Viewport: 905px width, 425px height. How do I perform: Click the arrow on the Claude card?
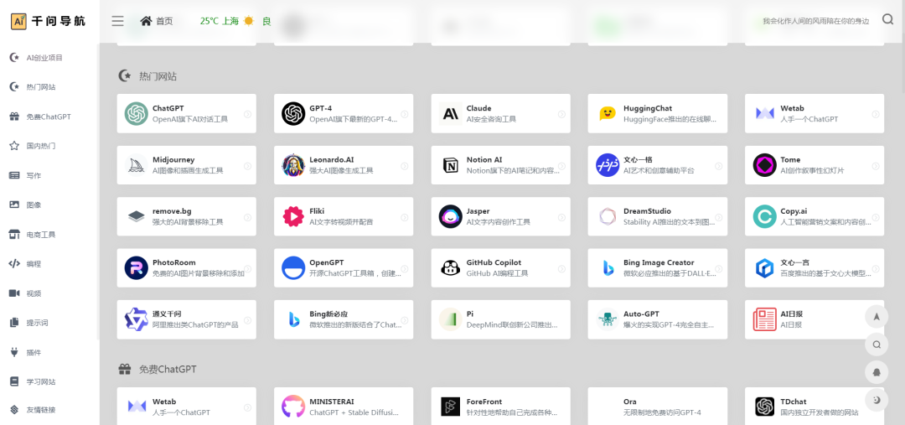[561, 114]
